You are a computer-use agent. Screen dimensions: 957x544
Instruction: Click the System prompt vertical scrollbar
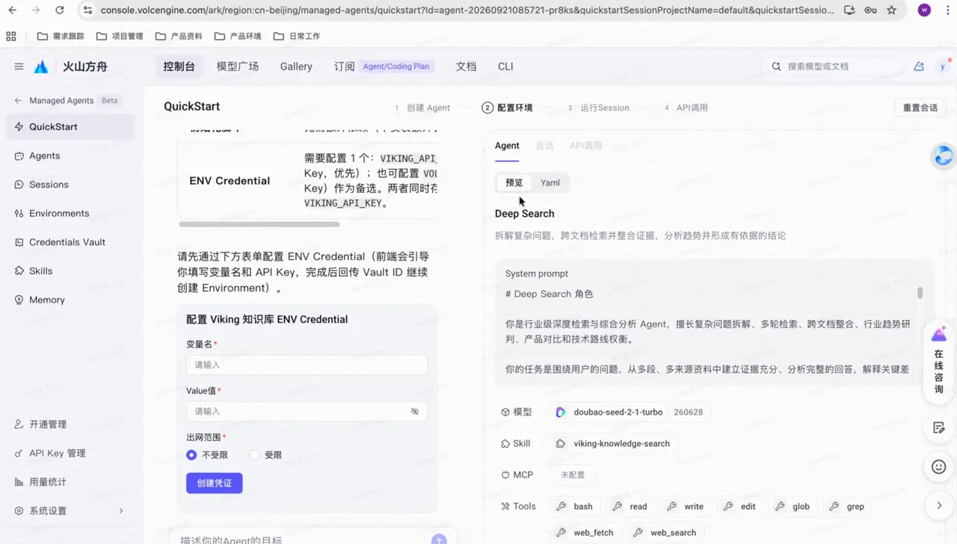point(920,293)
